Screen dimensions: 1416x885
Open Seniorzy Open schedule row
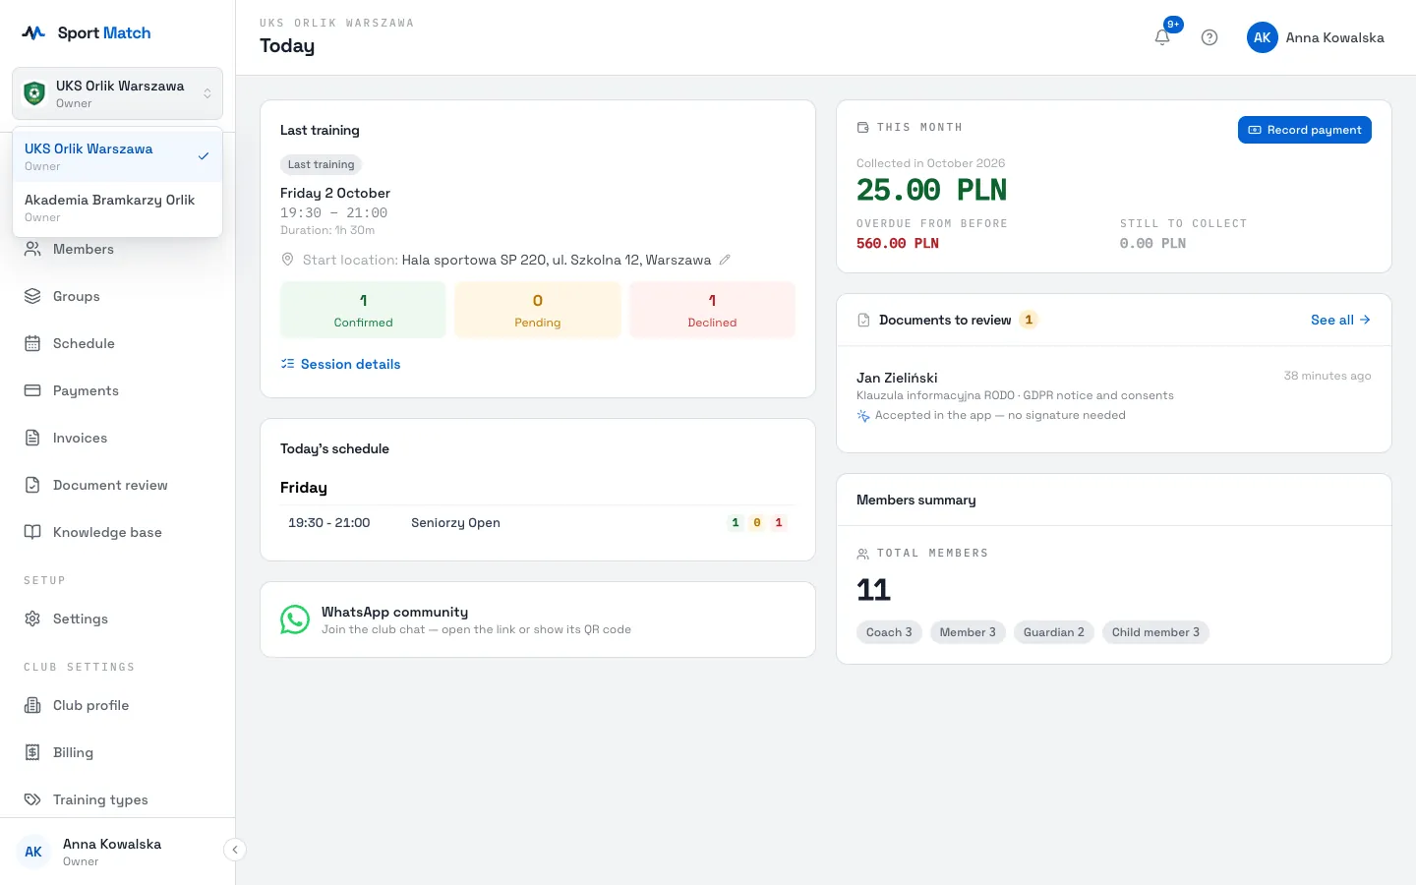(x=538, y=523)
